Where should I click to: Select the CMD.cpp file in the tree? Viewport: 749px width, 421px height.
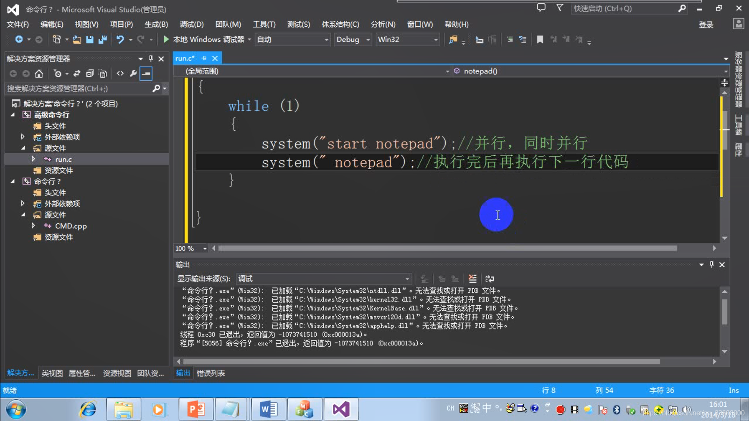71,226
